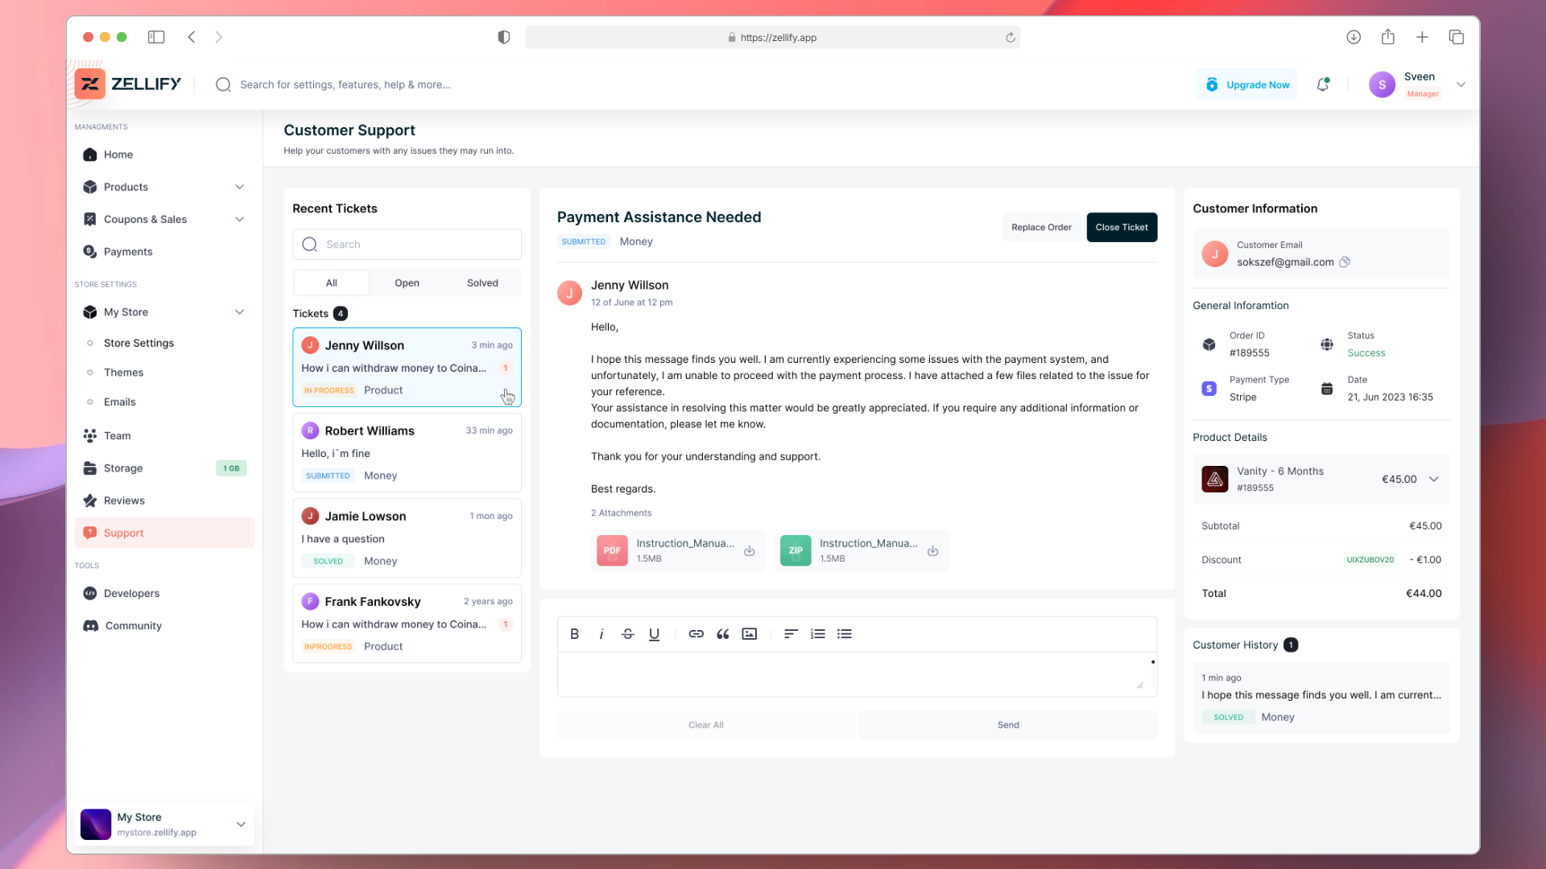Click the header search magnifier icon
Image resolution: width=1546 pixels, height=869 pixels.
tap(223, 84)
